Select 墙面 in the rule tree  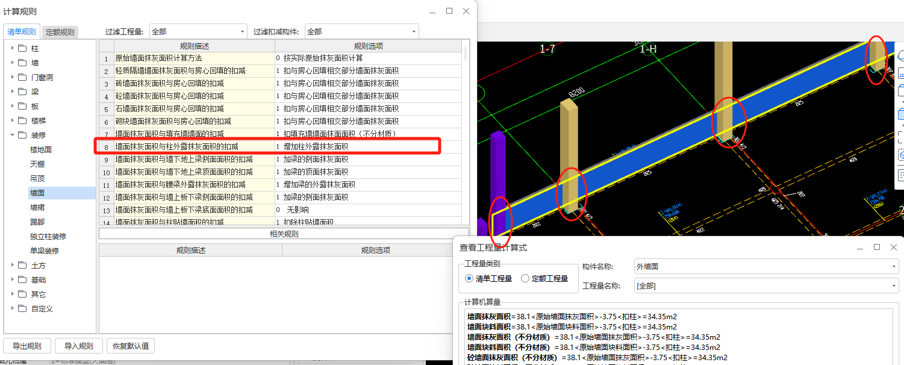[x=37, y=193]
